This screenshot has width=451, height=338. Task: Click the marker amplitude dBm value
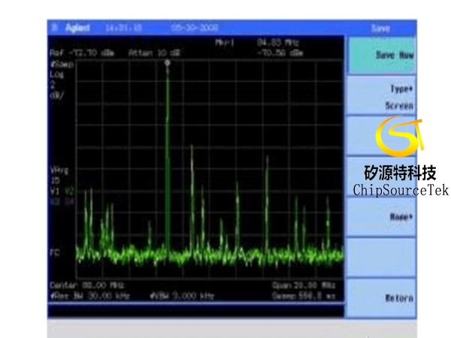point(280,53)
